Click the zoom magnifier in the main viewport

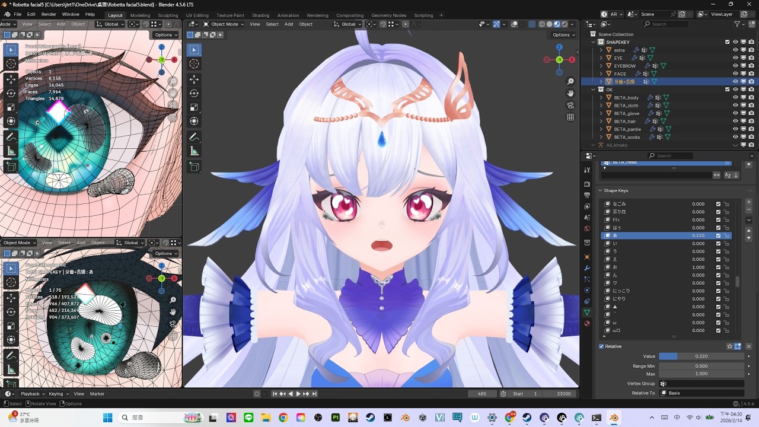pyautogui.click(x=570, y=81)
